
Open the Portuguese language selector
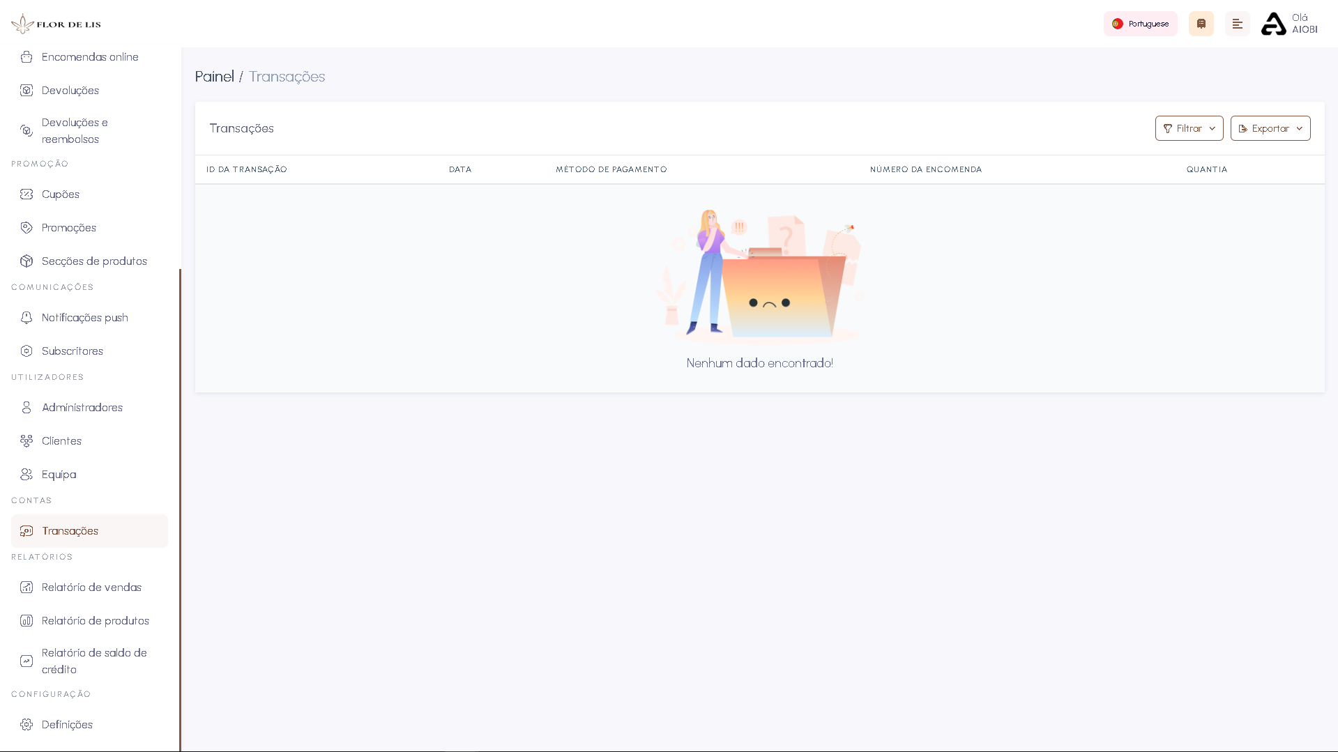point(1140,24)
